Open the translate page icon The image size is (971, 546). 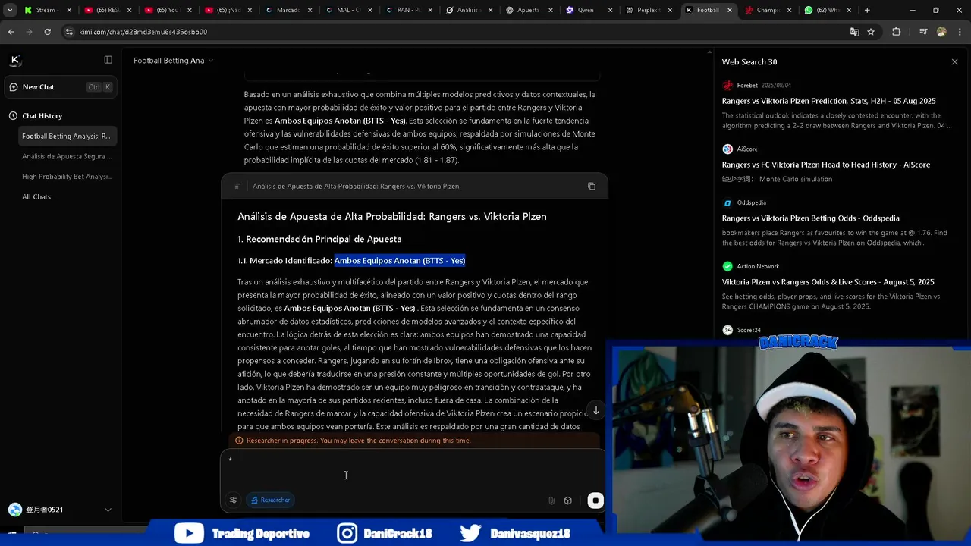[854, 32]
